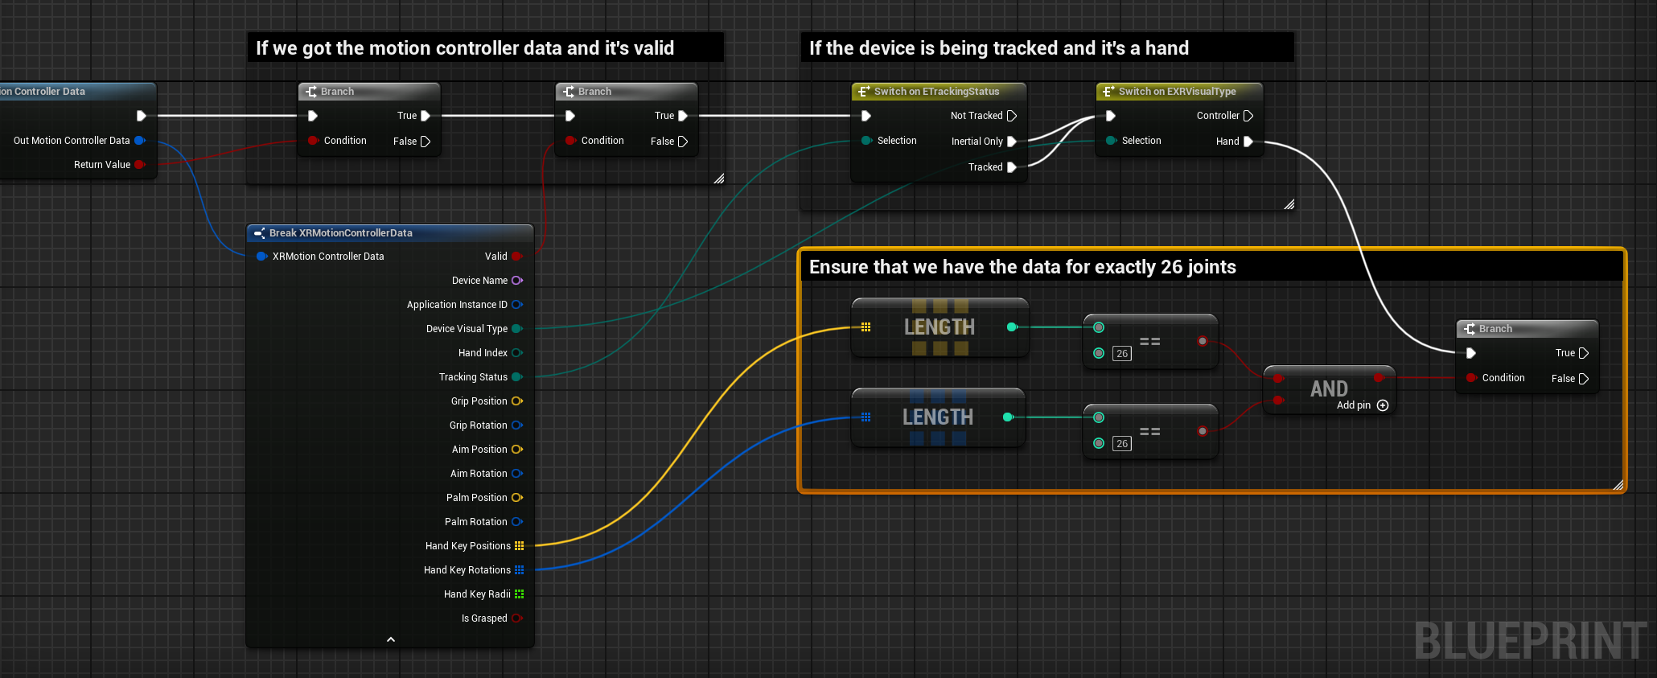Click the Hand Index output pin

(x=516, y=353)
